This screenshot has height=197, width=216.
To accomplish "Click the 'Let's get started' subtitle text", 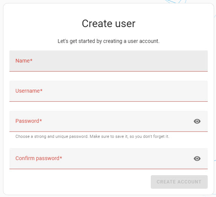I will click(x=109, y=41).
